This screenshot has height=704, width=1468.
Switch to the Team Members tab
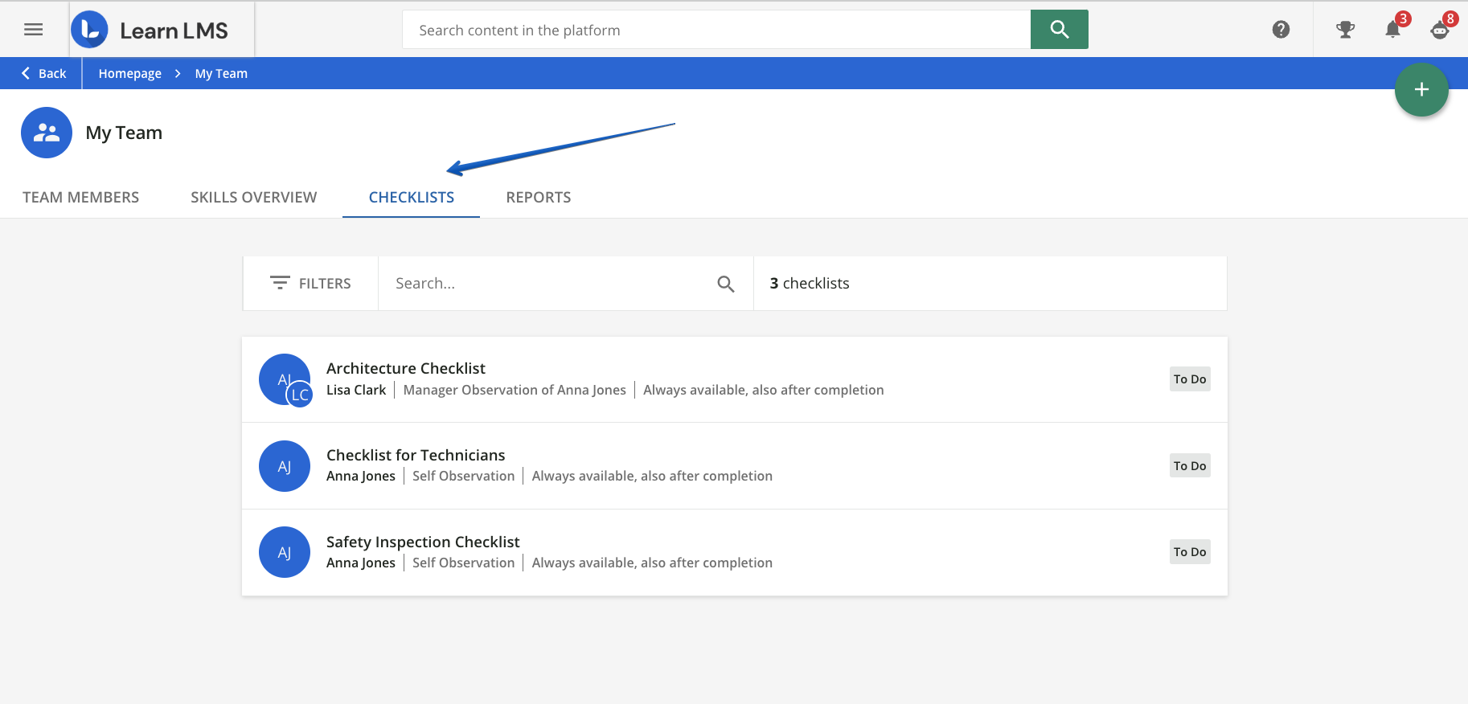(x=80, y=197)
